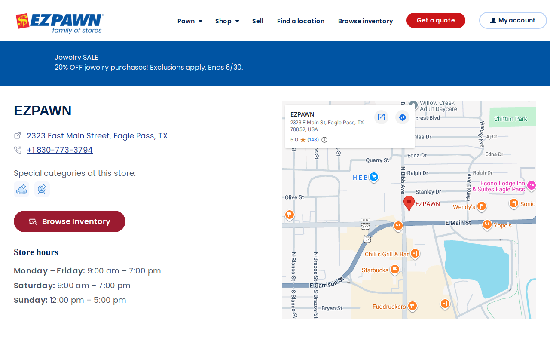Call the phone number +1 830-773-3794
550x344 pixels.
[60, 150]
